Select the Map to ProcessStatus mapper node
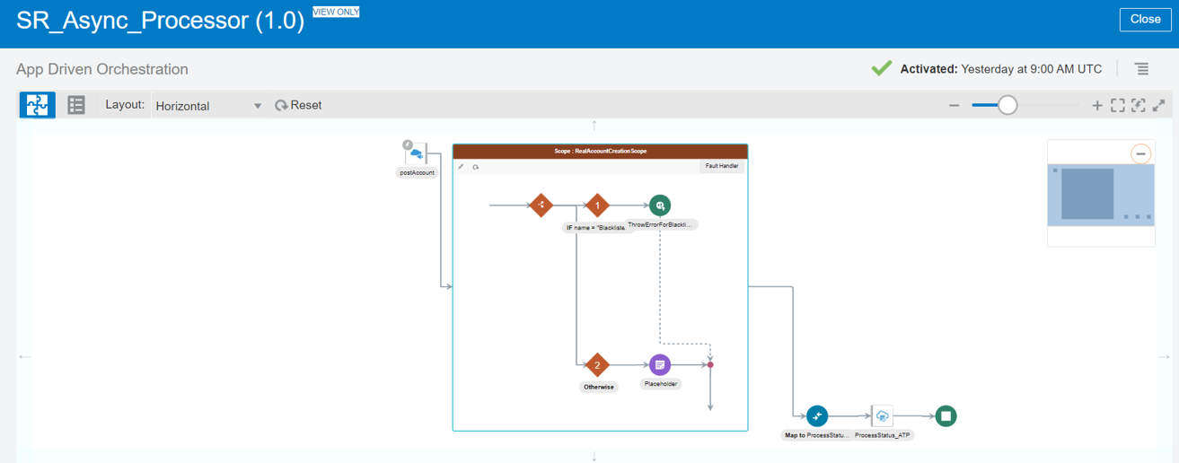Image resolution: width=1179 pixels, height=463 pixels. [x=817, y=416]
